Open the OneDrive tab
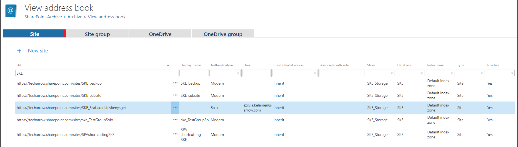The width and height of the screenshot is (518, 147). click(160, 34)
